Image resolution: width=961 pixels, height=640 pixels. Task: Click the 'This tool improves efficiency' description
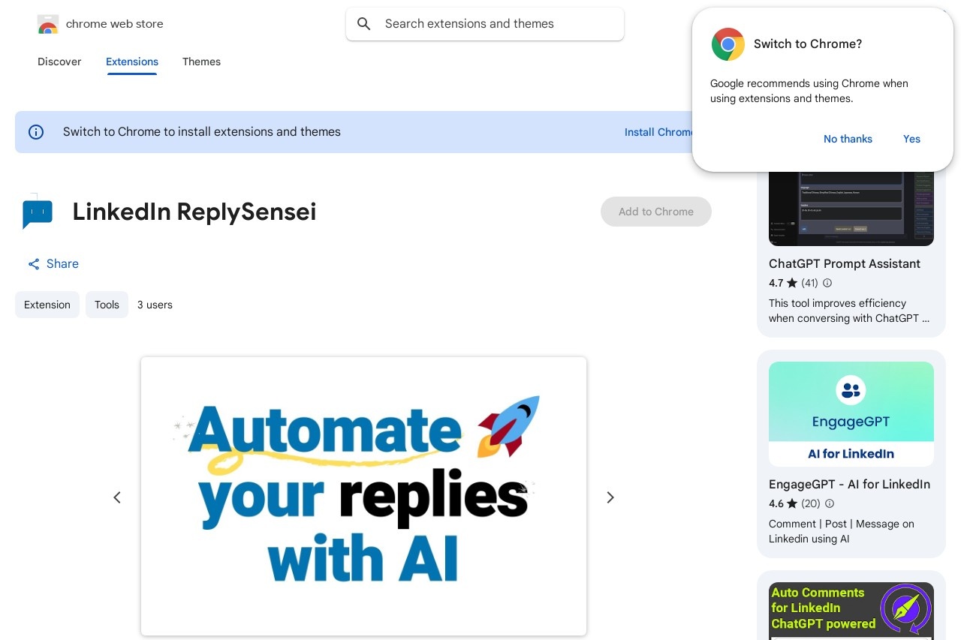(x=849, y=311)
